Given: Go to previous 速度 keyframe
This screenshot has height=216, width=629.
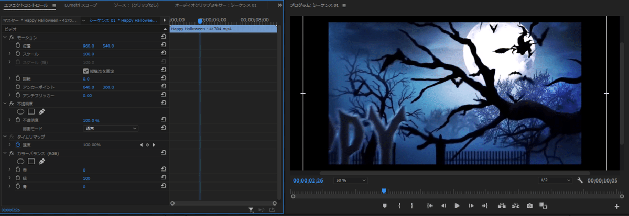Looking at the screenshot, I should point(141,145).
